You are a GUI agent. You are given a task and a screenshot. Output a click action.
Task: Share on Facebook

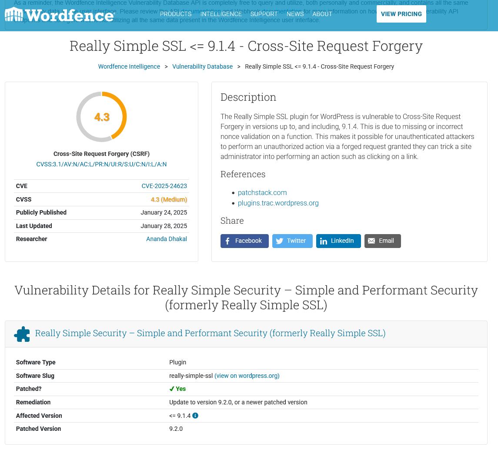point(244,241)
